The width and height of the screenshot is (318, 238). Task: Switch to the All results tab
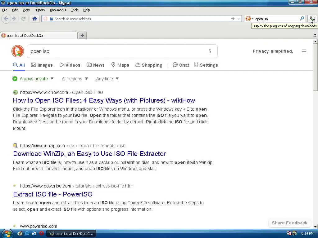click(19, 65)
